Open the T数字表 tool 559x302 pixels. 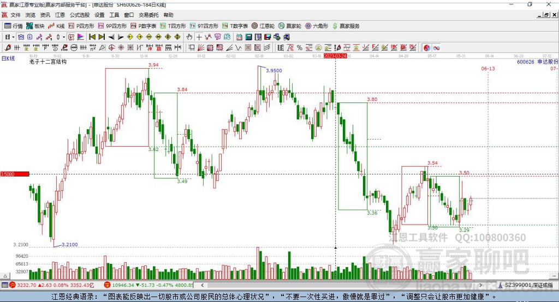(235, 26)
